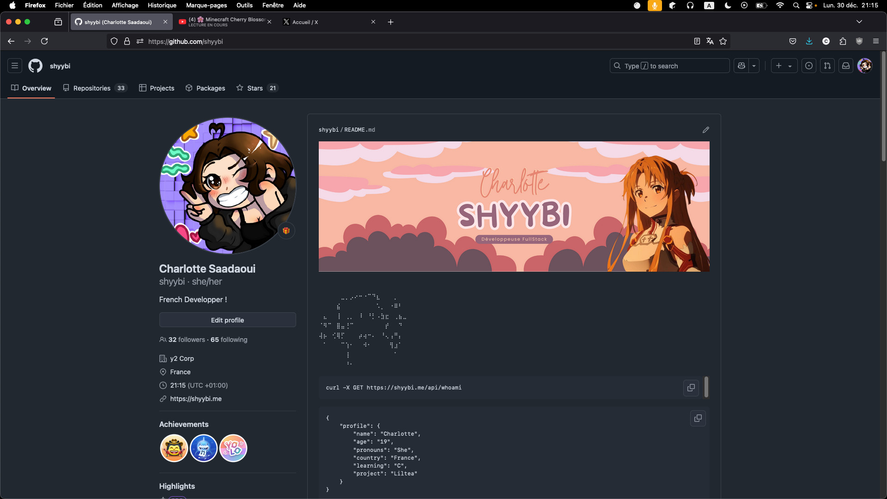The width and height of the screenshot is (887, 499).
Task: Click the status emoji badge on avatar
Action: point(286,231)
